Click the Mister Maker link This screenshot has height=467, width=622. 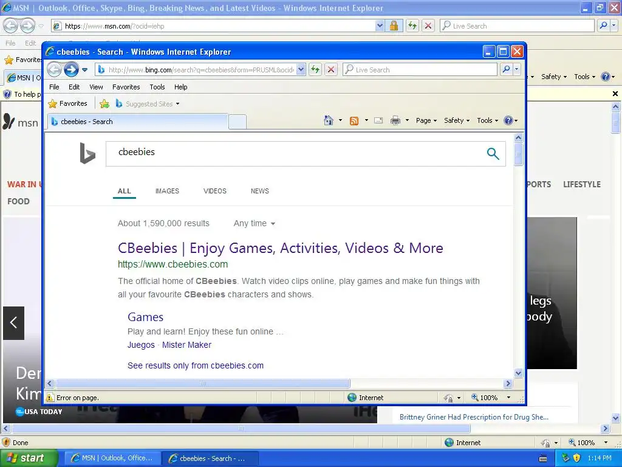click(186, 345)
